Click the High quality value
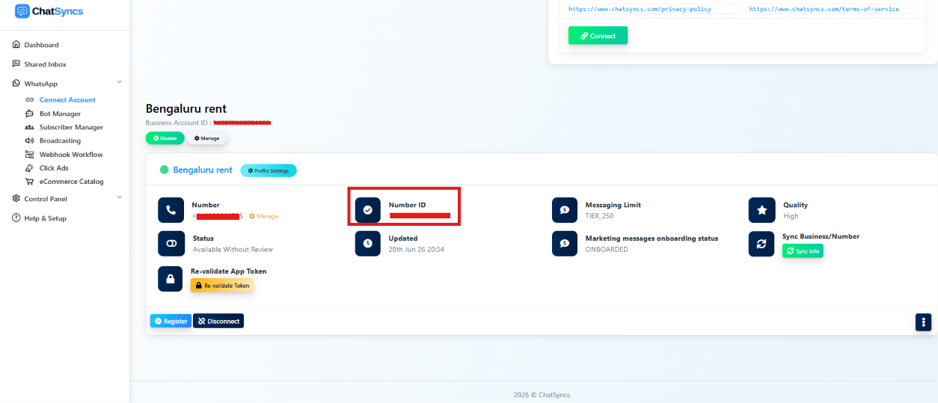 (x=791, y=216)
